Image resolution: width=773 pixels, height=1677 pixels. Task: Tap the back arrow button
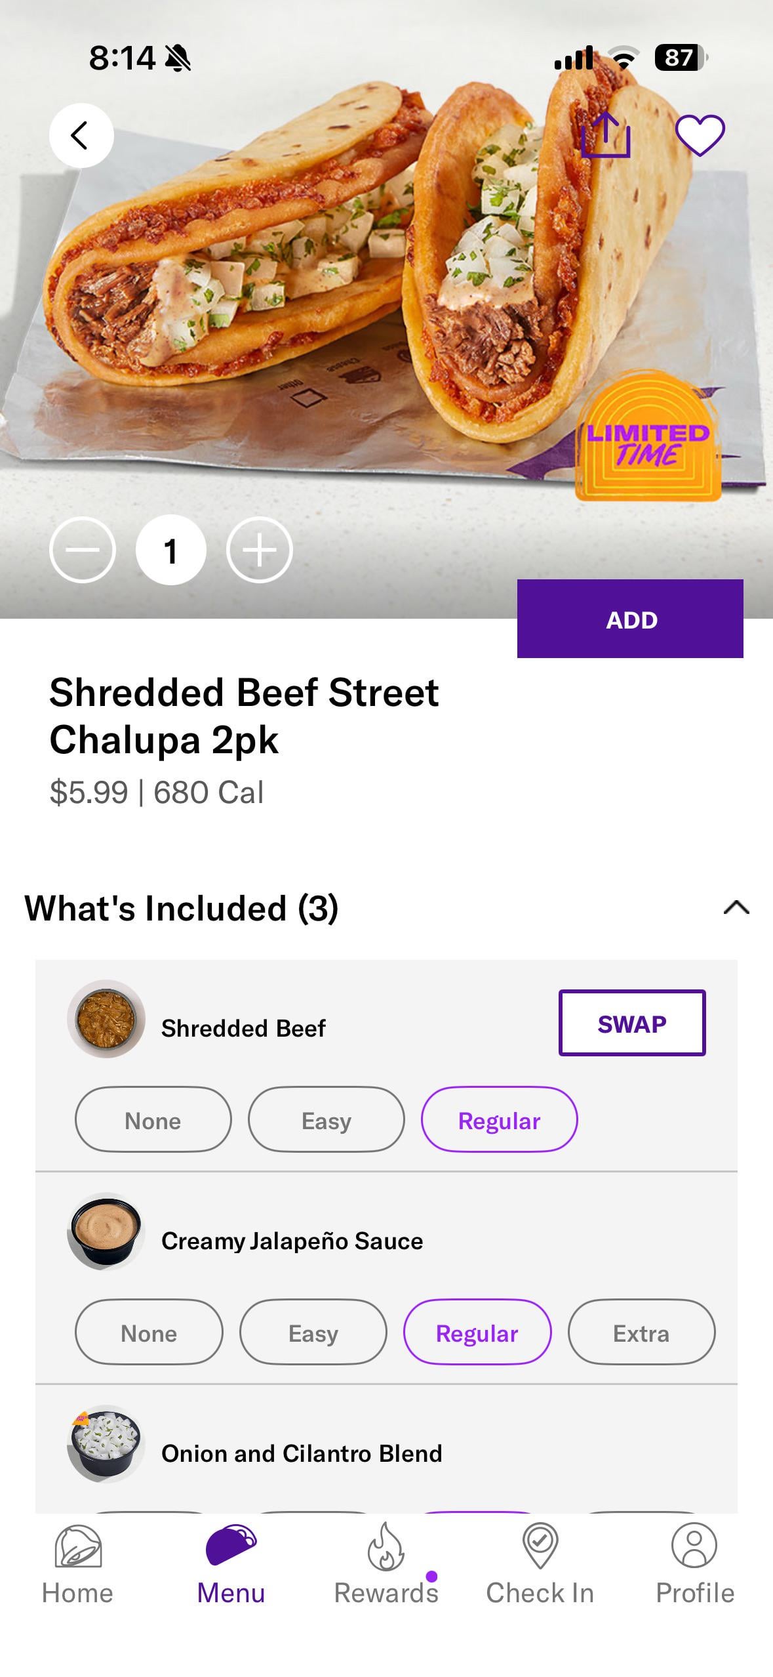tap(81, 136)
